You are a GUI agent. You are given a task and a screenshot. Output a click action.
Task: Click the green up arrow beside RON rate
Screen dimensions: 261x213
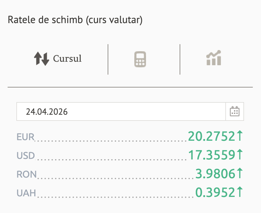pyautogui.click(x=240, y=174)
